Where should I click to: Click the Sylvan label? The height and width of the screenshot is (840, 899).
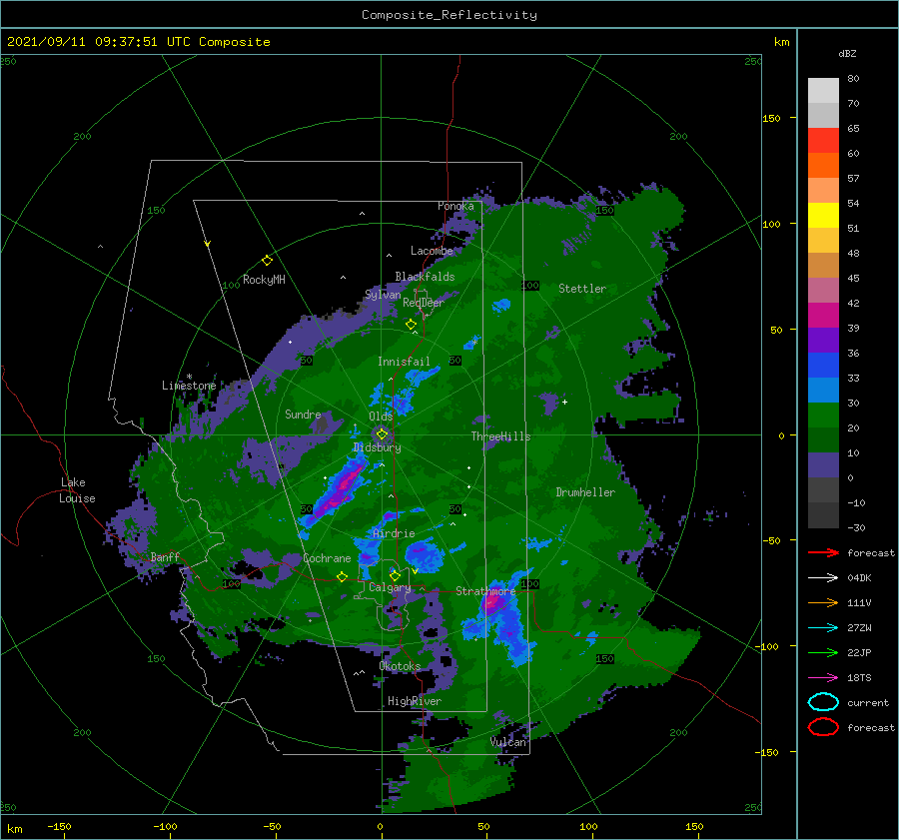click(383, 295)
